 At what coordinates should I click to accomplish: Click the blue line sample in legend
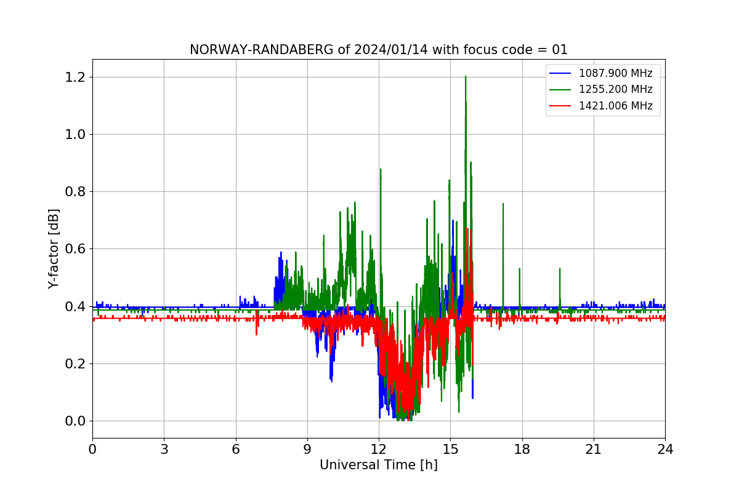561,73
